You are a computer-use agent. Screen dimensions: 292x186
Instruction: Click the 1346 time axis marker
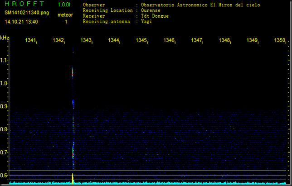pyautogui.click(x=169, y=40)
